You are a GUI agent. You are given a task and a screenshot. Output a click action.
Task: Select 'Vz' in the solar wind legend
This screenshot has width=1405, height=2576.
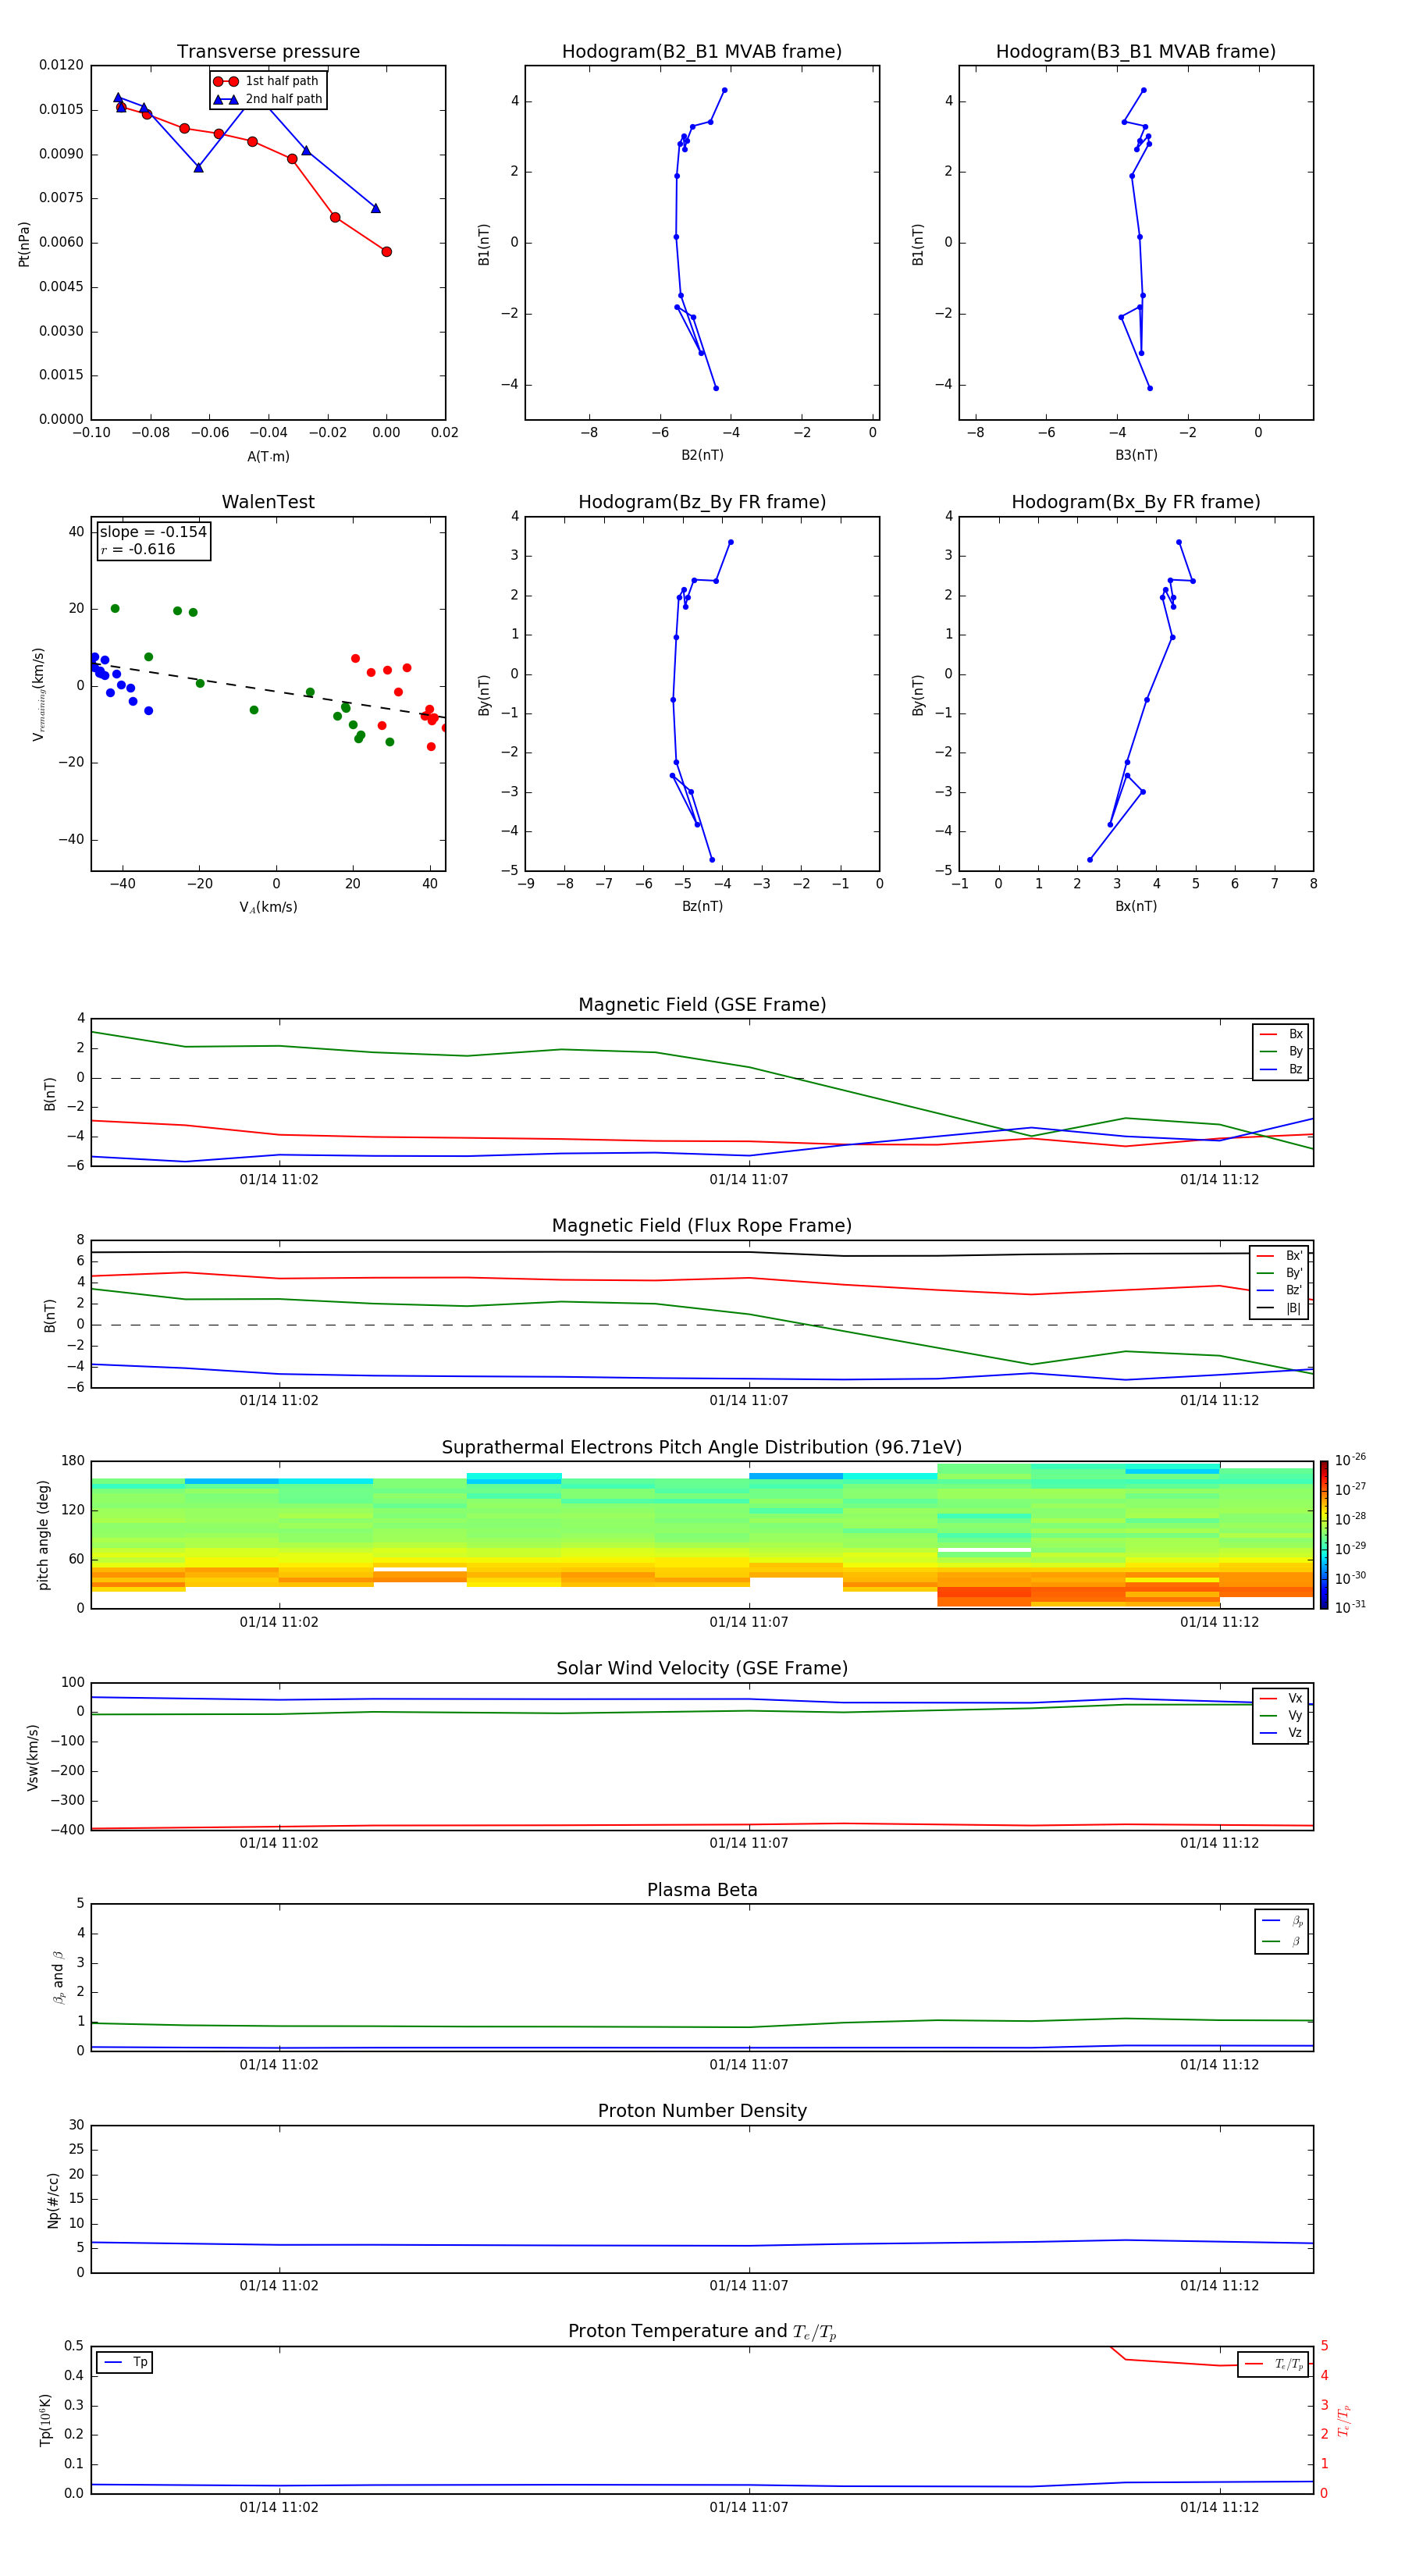[x=1281, y=1733]
